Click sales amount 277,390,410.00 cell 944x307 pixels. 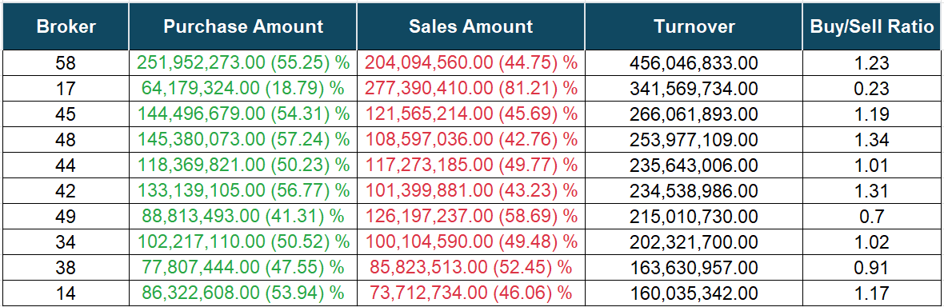[470, 89]
